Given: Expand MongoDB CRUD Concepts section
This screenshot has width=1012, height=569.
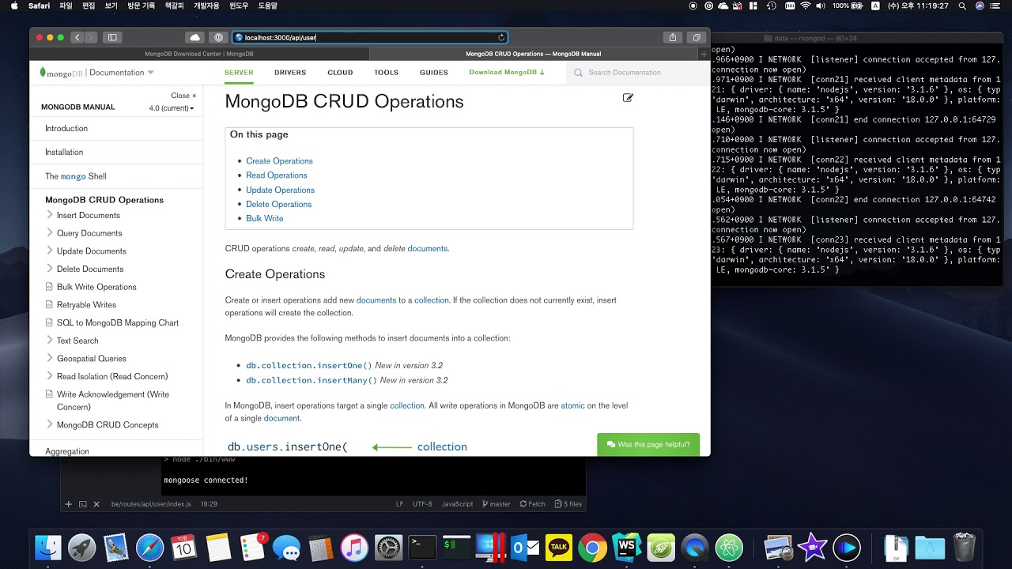Looking at the screenshot, I should point(50,424).
